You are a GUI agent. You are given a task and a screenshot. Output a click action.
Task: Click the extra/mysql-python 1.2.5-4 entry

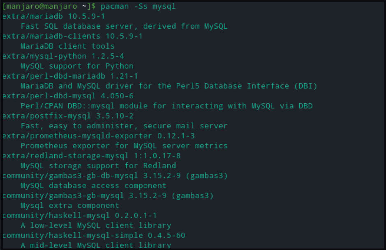(63, 56)
